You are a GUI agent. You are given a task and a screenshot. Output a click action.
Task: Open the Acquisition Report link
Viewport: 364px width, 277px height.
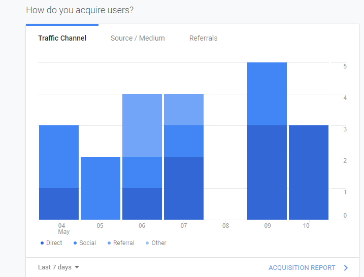pyautogui.click(x=302, y=268)
